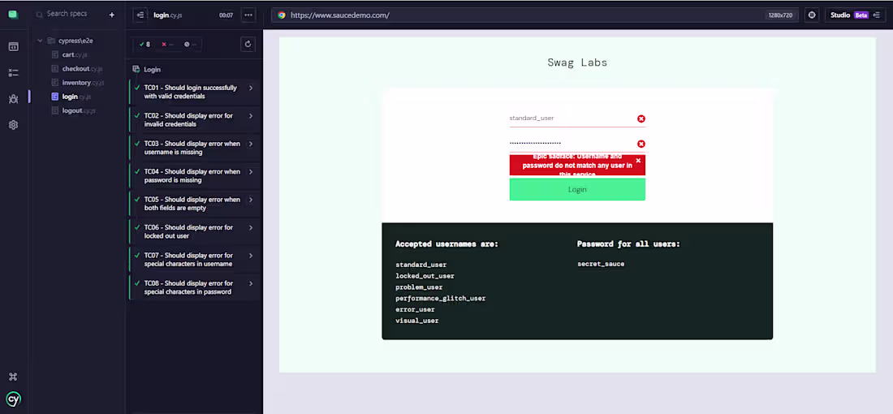This screenshot has width=893, height=414.
Task: Expand TC08 special characters password chevron
Action: [x=251, y=283]
